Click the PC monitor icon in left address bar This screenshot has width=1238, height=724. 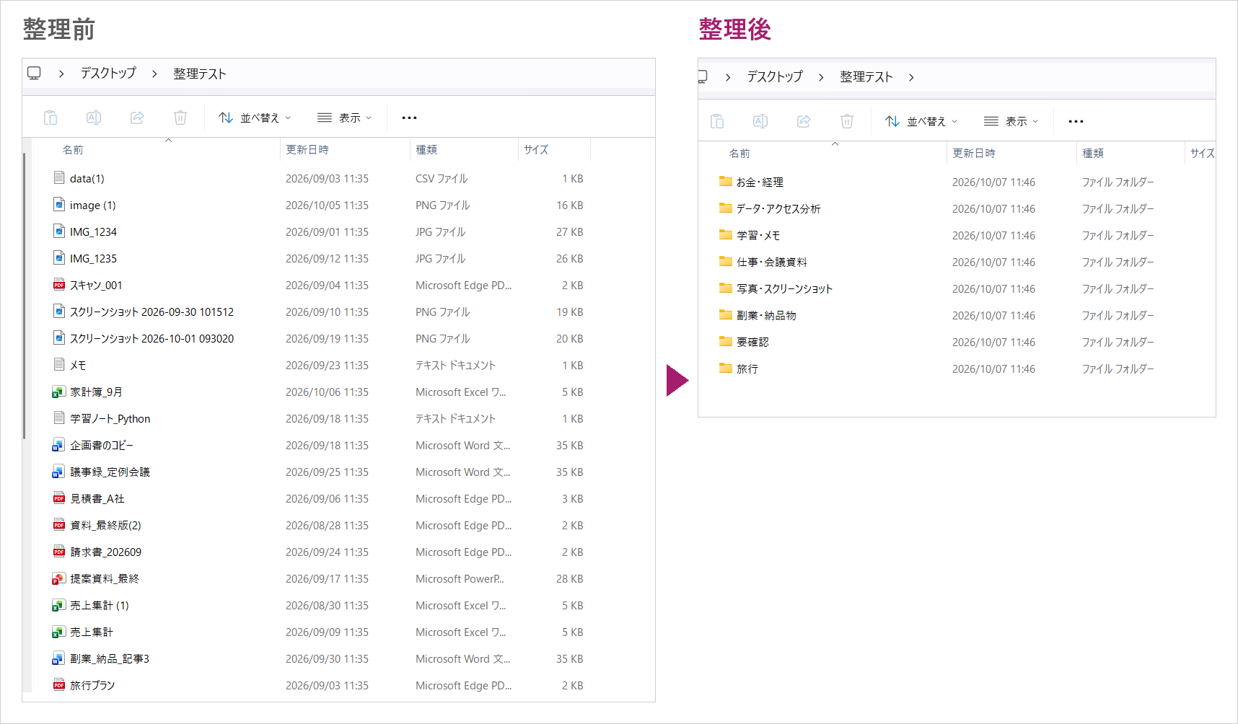coord(34,73)
